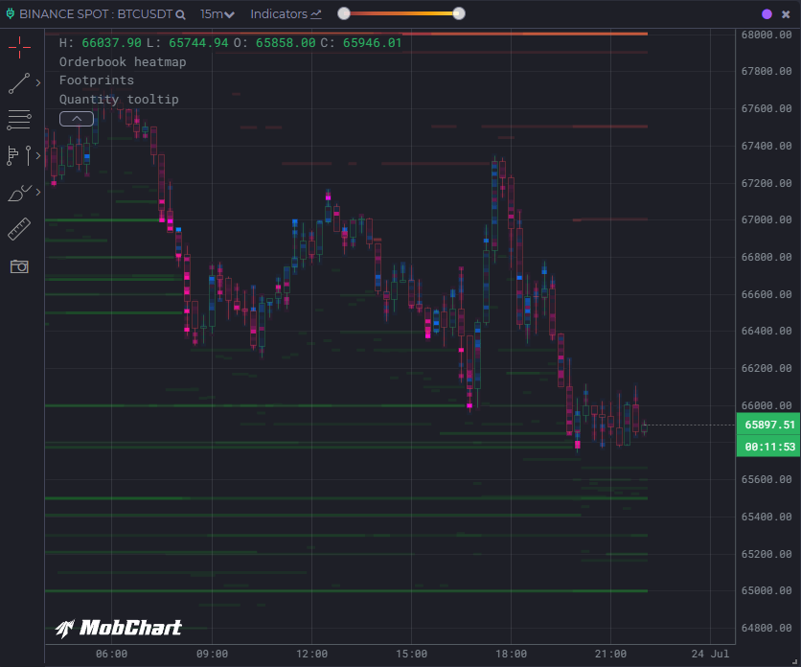Select the vertical range marker tool
This screenshot has height=667, width=801.
(28, 156)
